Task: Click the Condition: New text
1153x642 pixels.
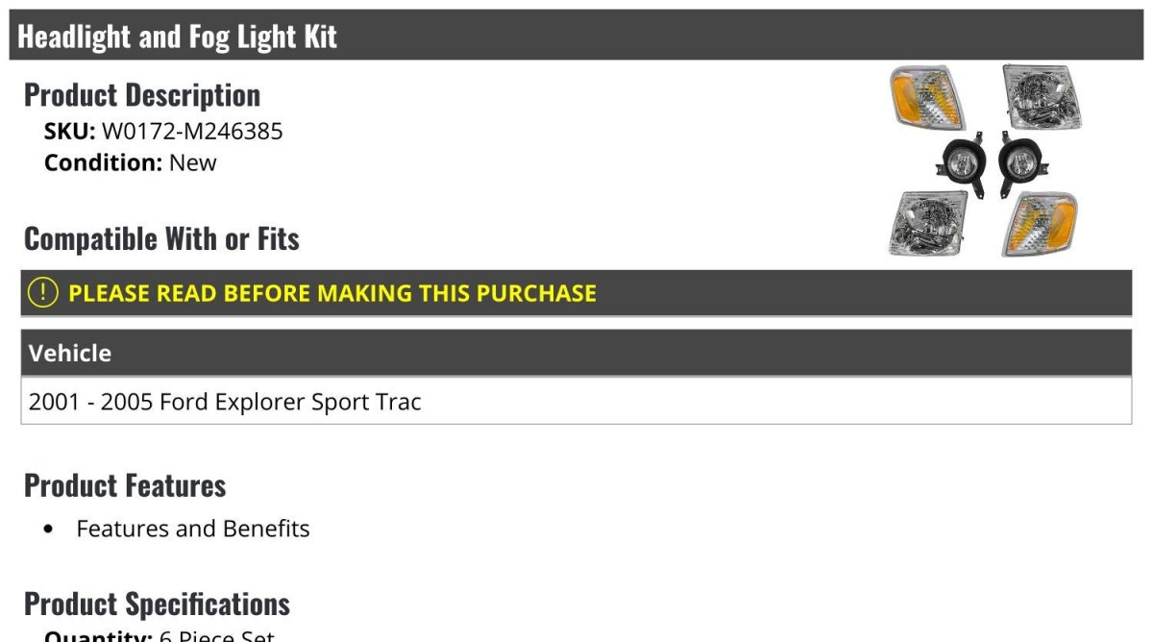Action: click(131, 162)
